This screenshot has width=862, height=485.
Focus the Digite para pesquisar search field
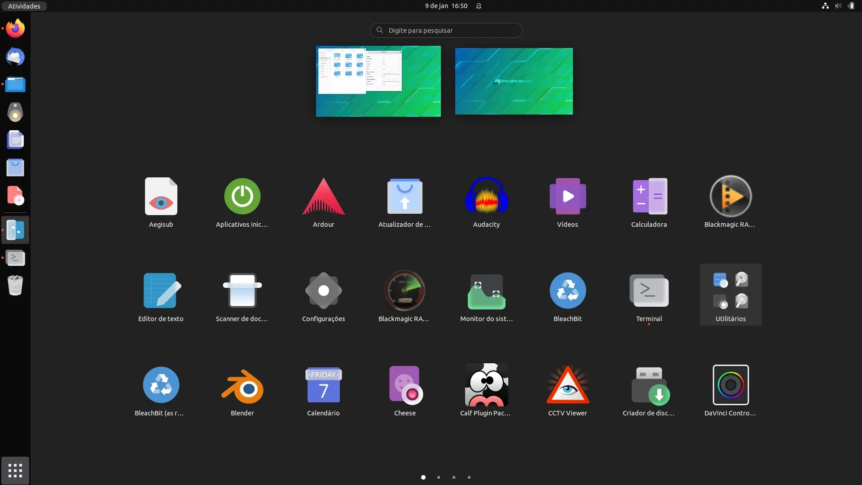coord(446,30)
